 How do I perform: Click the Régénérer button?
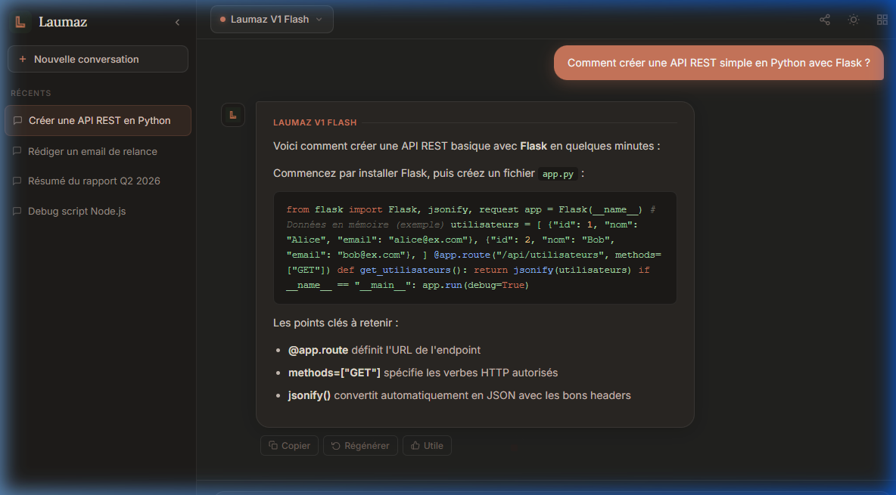[x=360, y=446]
